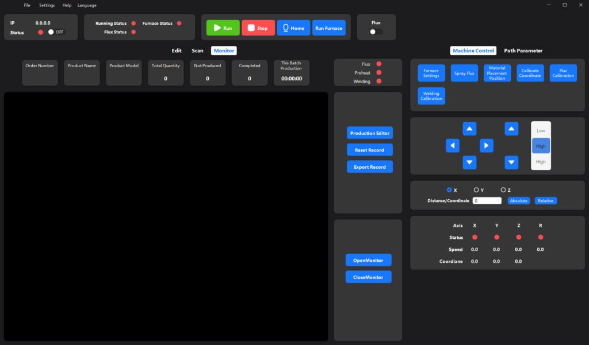Click the Distance/Coordinate input field
Screen dimensions: 589x345
487,201
